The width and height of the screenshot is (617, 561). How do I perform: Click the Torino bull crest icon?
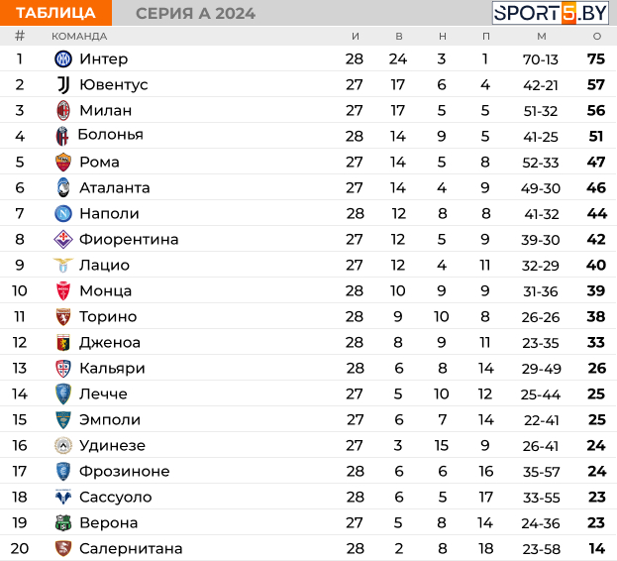click(x=63, y=317)
